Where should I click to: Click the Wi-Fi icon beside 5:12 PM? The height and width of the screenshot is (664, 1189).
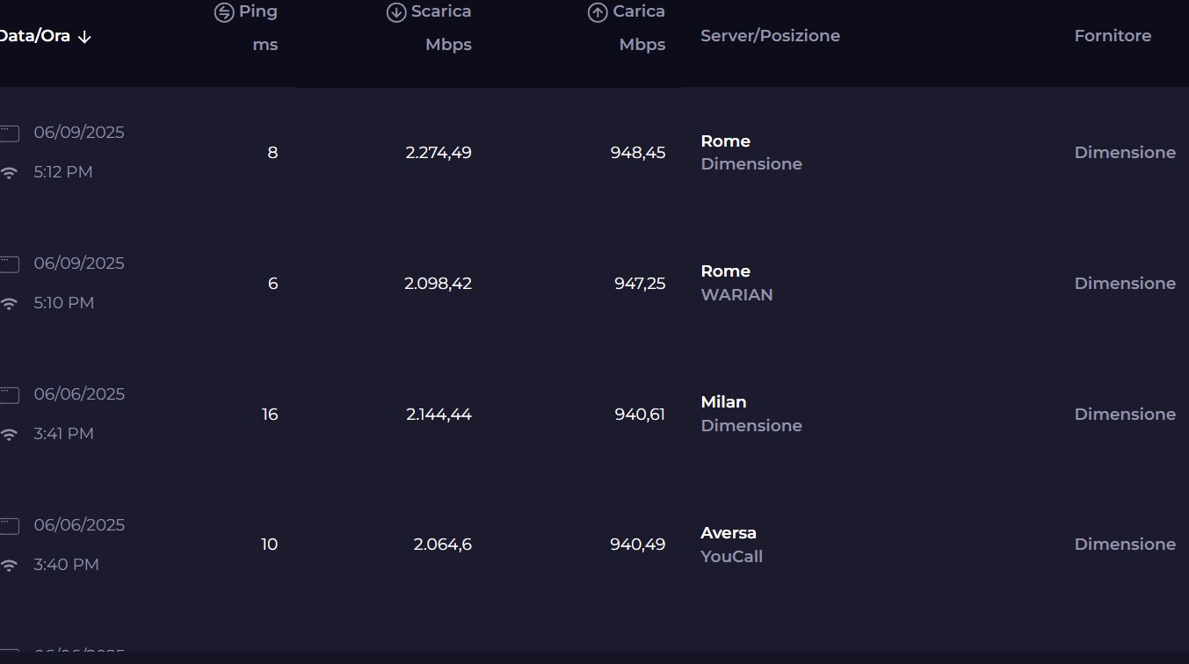click(x=10, y=173)
